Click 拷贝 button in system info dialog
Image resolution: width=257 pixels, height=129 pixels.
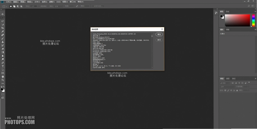(x=159, y=40)
